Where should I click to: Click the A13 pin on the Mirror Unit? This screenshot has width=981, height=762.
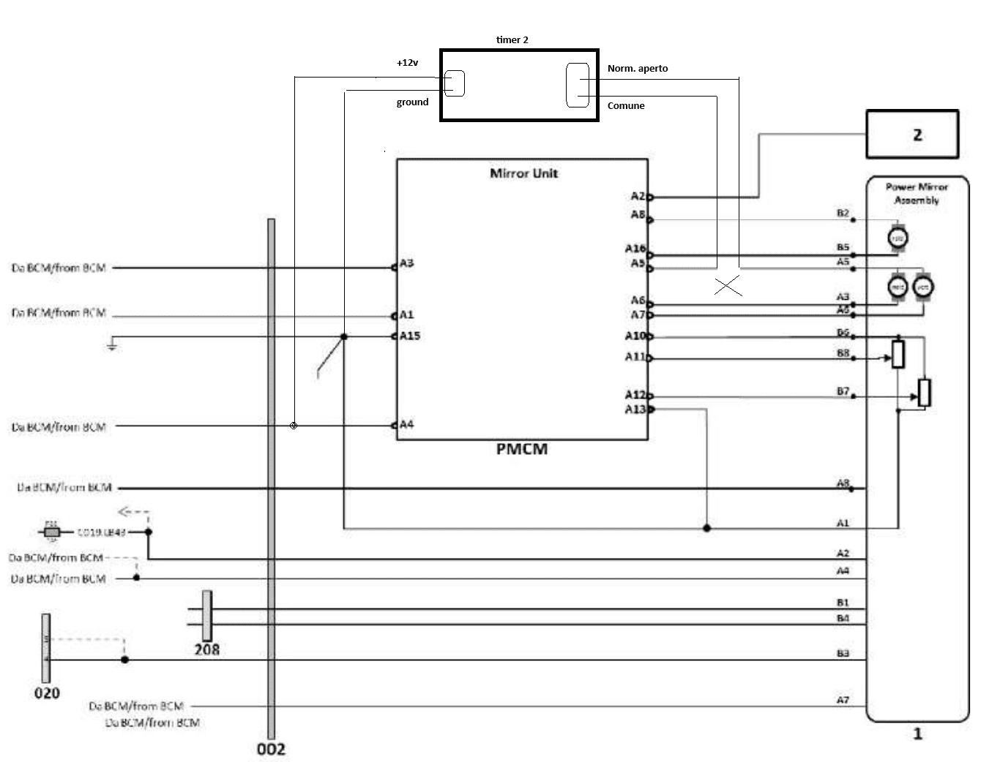point(635,410)
